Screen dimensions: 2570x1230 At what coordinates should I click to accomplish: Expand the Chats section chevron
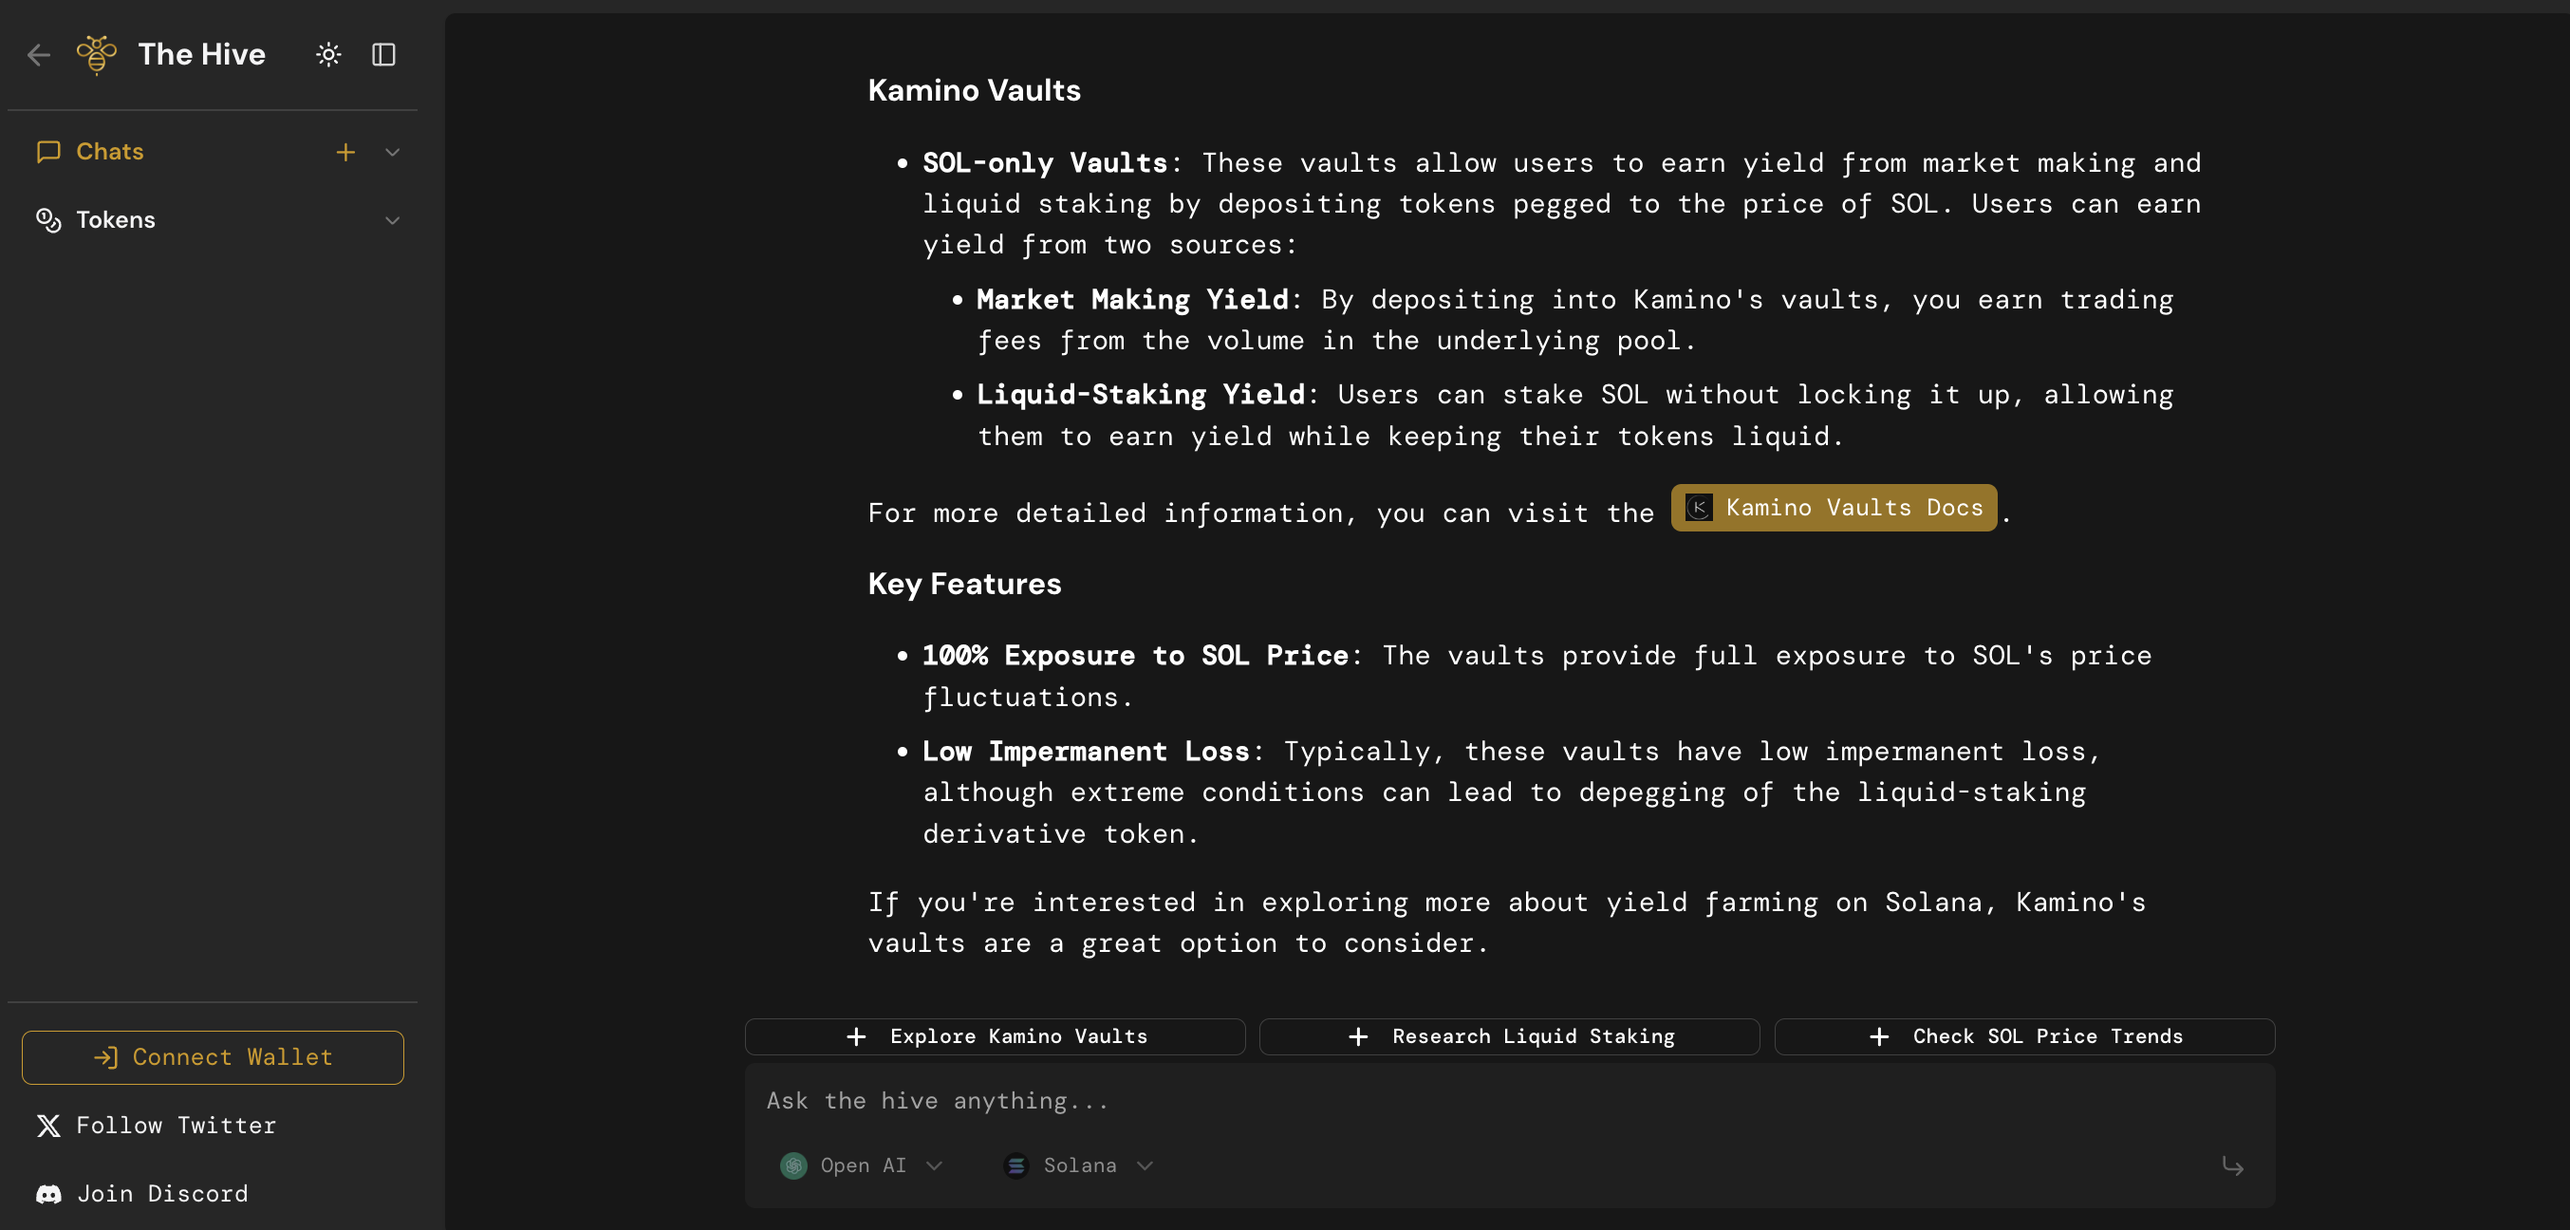click(x=392, y=152)
